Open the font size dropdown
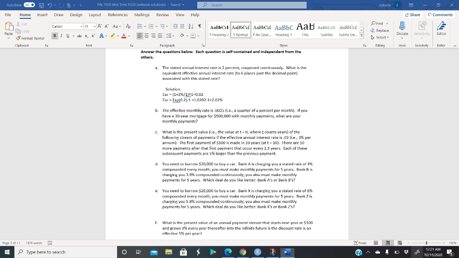Screen dimensions: 459x258 [94, 26]
